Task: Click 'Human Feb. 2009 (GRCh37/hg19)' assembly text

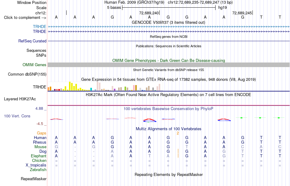Action: (x=134, y=2)
